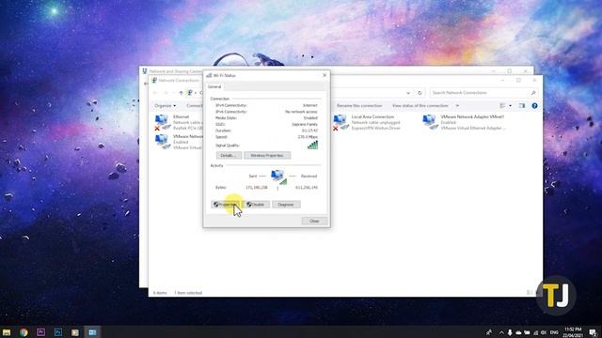This screenshot has width=602, height=338.
Task: Click the search magnifier icon
Action: (x=533, y=93)
